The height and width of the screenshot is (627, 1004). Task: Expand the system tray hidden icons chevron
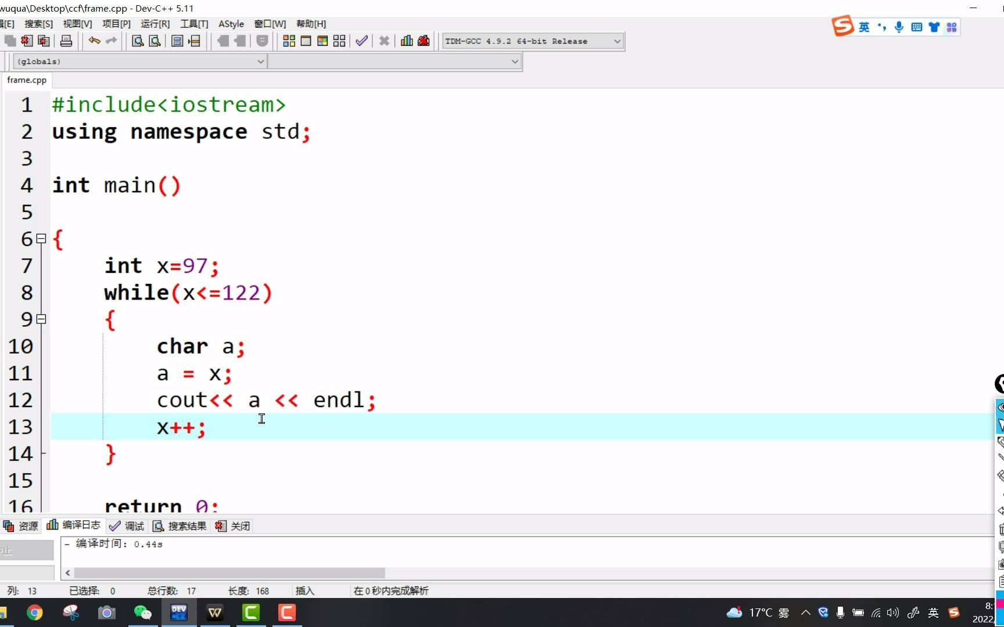coord(806,612)
